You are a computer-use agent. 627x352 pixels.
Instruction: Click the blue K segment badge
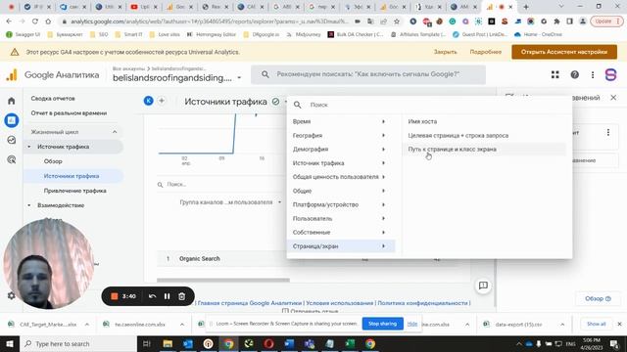point(148,101)
